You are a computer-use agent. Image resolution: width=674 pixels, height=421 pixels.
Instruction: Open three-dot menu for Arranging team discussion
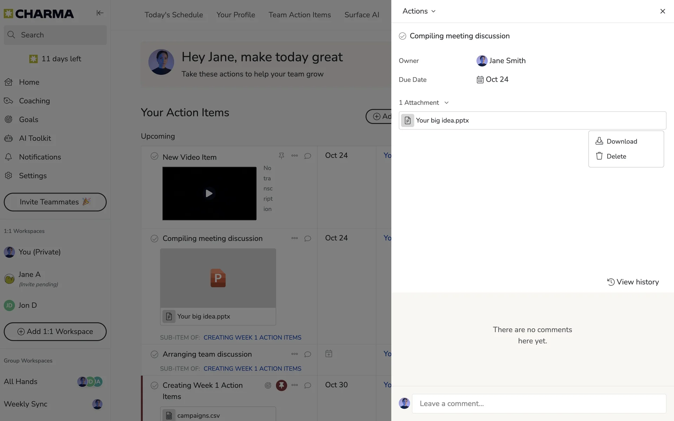[295, 354]
